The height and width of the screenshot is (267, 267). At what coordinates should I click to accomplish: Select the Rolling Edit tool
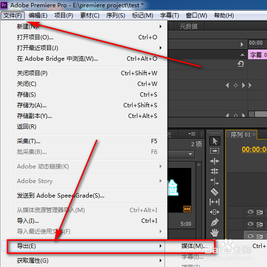215,171
